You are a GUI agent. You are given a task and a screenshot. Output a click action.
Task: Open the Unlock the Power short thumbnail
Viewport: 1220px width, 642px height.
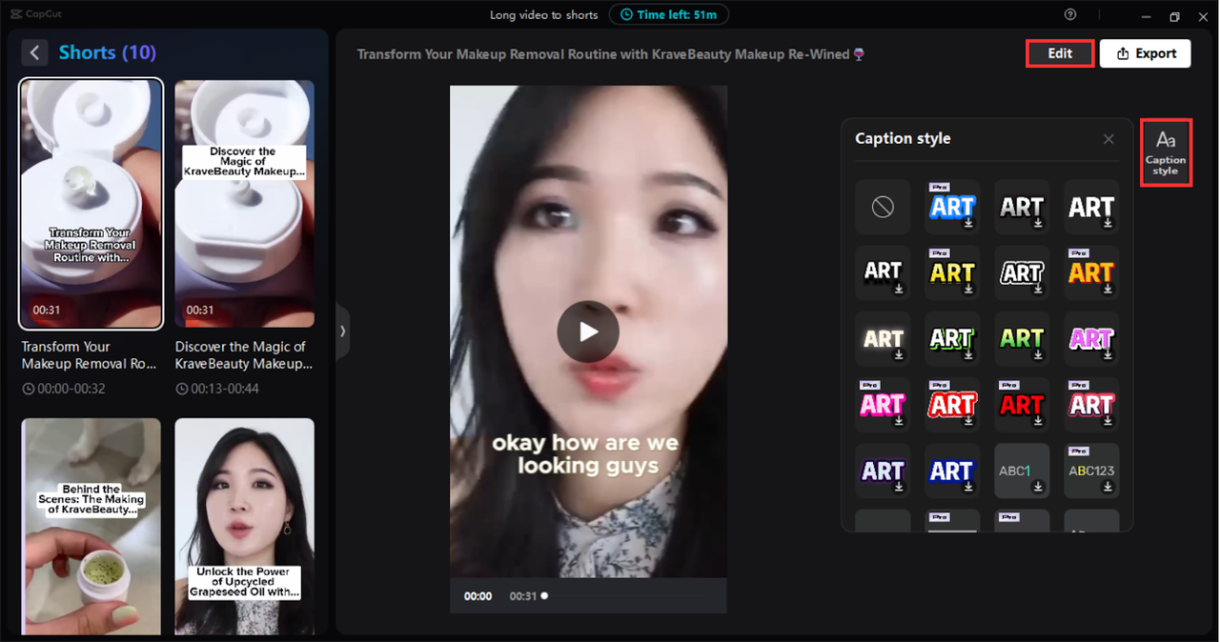tap(244, 527)
